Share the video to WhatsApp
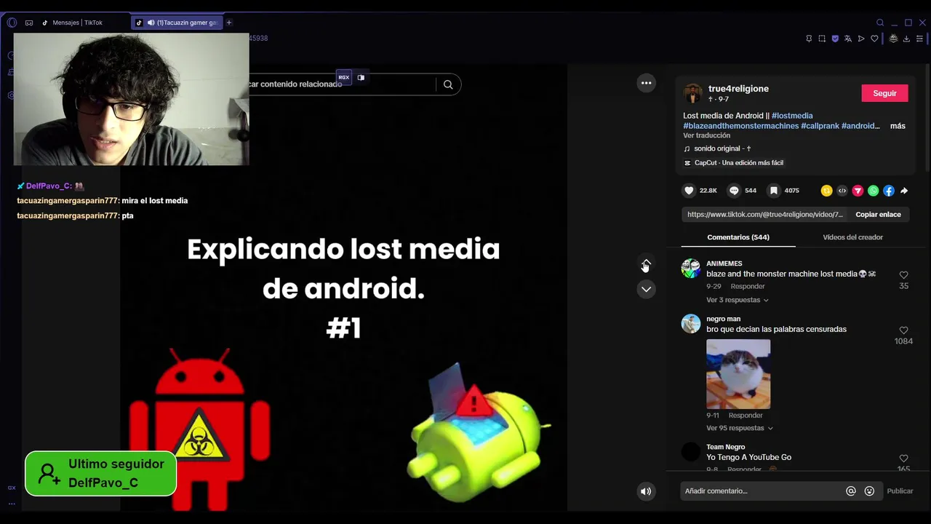Screen dimensions: 931x524 [873, 191]
